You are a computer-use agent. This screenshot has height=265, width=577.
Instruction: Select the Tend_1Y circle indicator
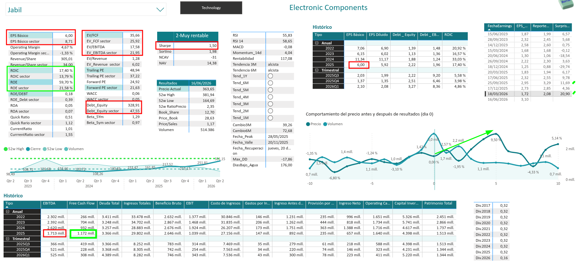tap(270, 76)
